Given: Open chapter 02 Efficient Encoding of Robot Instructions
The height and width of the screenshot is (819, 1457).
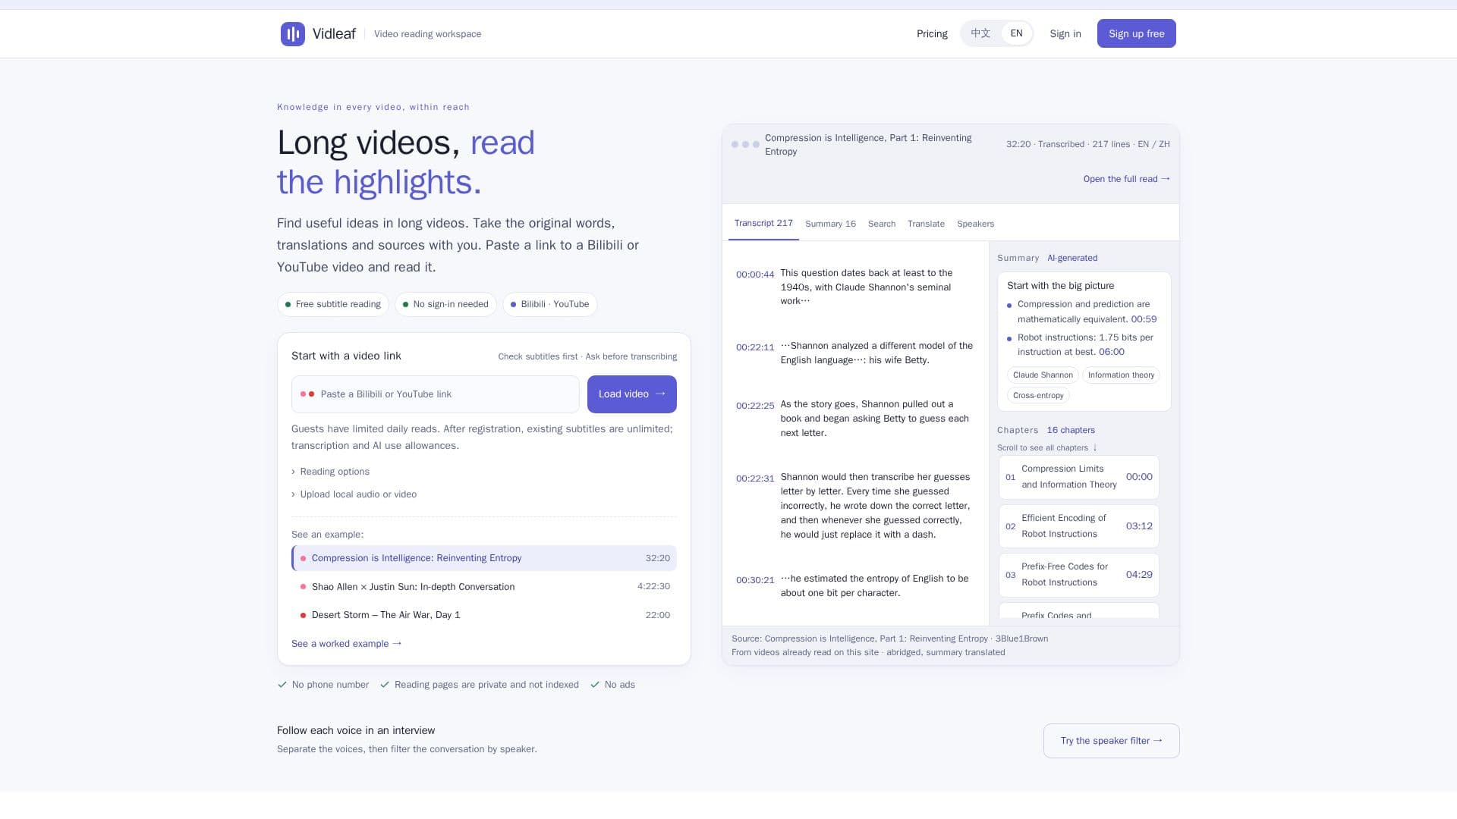Looking at the screenshot, I should (1079, 526).
